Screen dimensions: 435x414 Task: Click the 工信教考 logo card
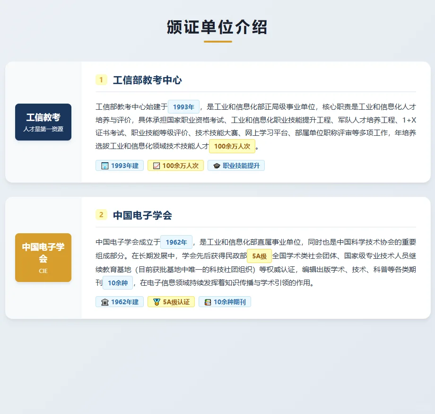click(x=43, y=122)
